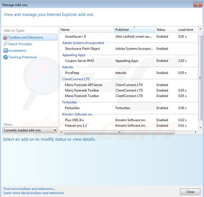Click the betwikx group header
This screenshot has width=204, height=197.
pos(68,67)
